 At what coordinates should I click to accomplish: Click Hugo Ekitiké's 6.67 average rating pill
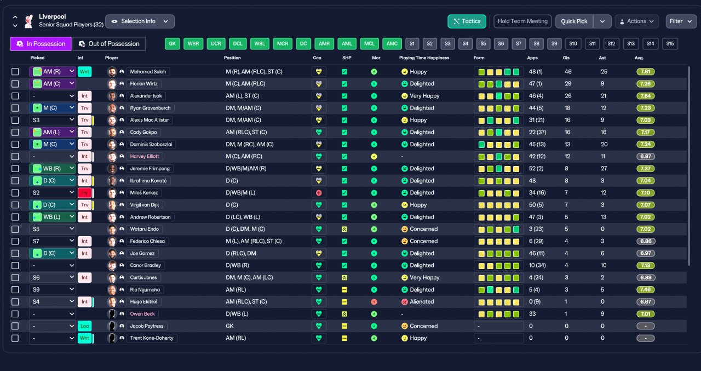646,302
